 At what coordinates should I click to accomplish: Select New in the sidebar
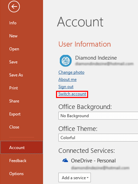(13, 36)
